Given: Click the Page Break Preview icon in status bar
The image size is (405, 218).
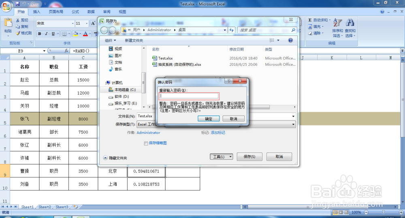Looking at the screenshot, I should click(346, 212).
